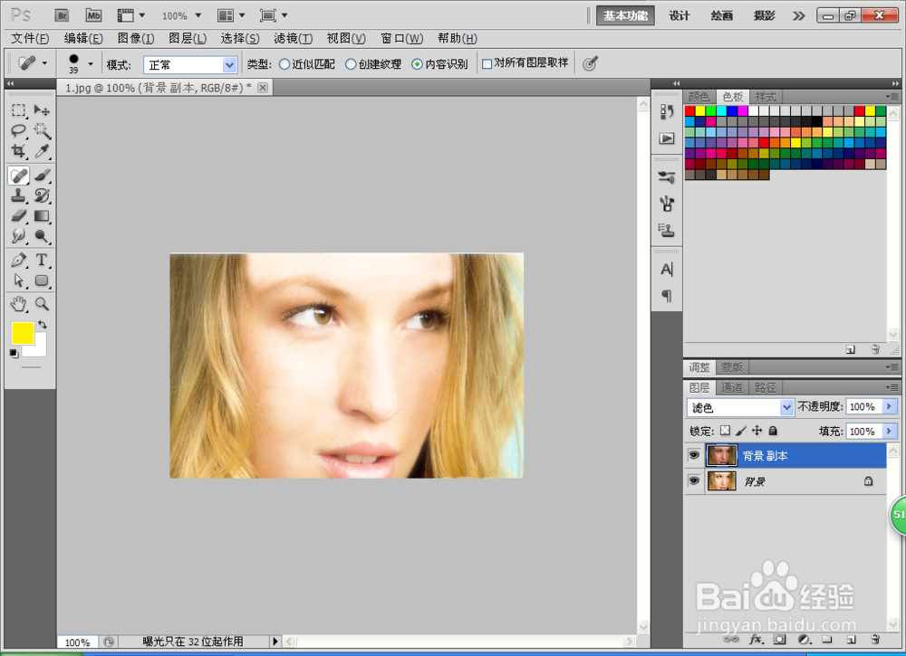Open the History panel icon
Viewport: 906px width, 656px height.
[667, 111]
